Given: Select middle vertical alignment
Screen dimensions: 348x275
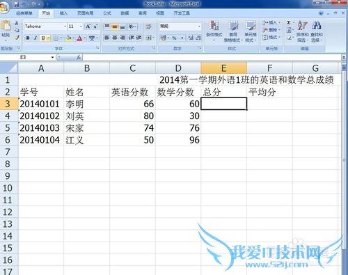Looking at the screenshot, I should tap(115, 26).
